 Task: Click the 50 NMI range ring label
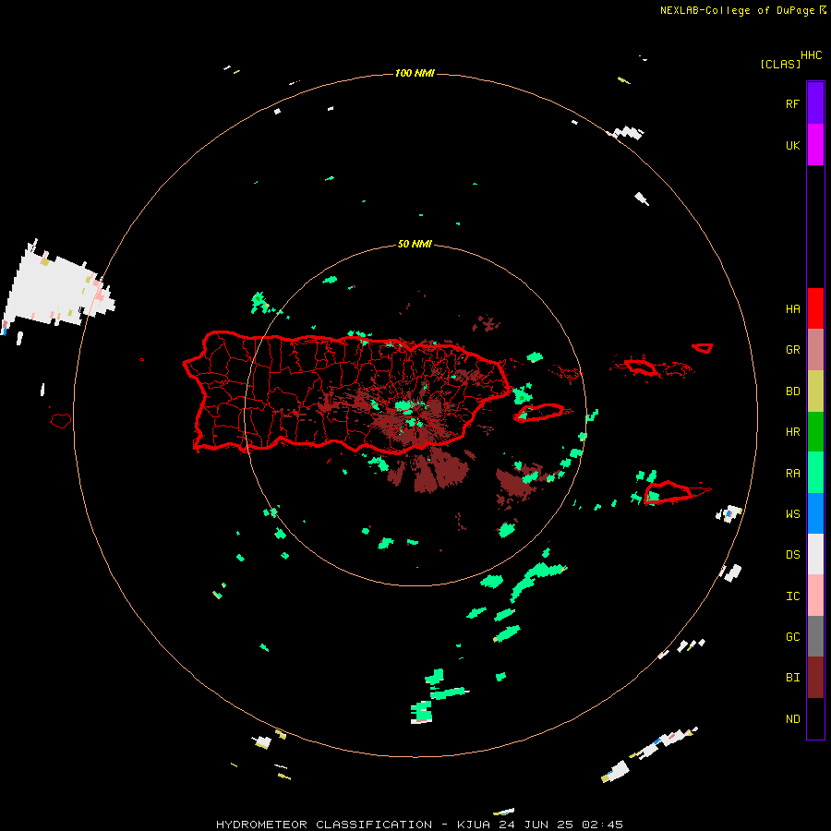click(x=415, y=244)
